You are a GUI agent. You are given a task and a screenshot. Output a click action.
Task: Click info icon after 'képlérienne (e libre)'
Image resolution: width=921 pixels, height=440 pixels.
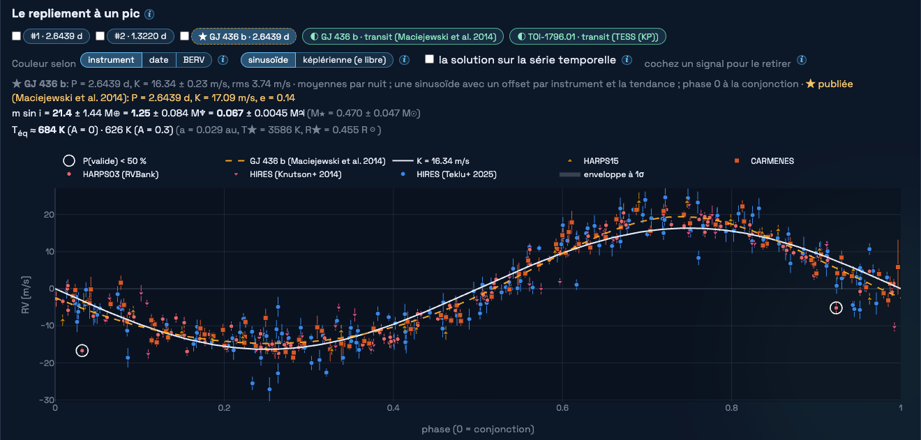(x=404, y=60)
